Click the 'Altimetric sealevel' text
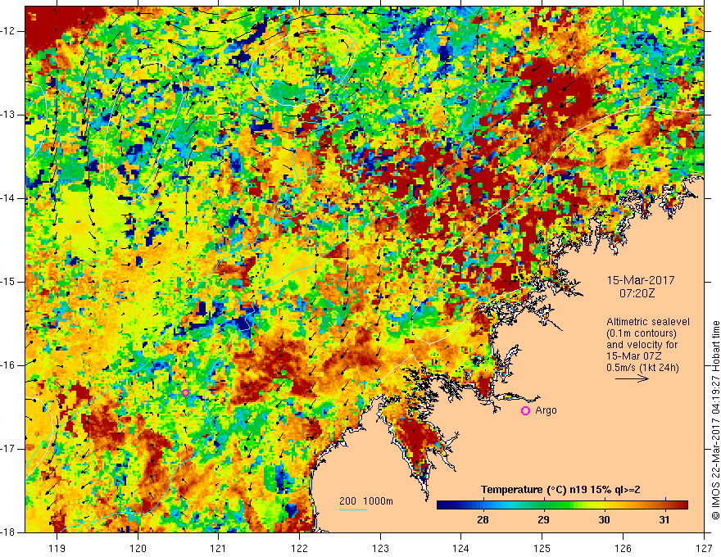 [648, 322]
